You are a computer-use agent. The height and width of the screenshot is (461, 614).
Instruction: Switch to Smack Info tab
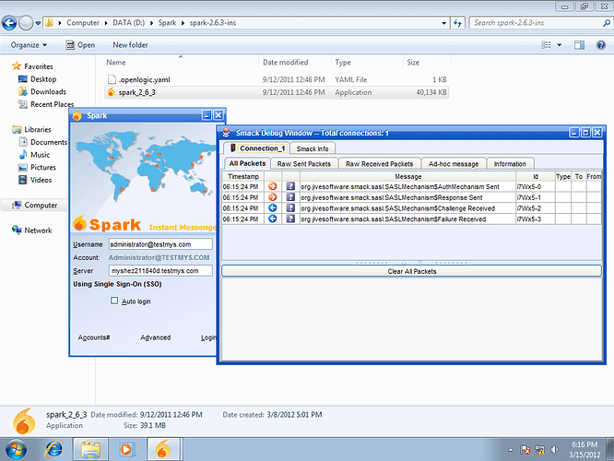coord(313,148)
